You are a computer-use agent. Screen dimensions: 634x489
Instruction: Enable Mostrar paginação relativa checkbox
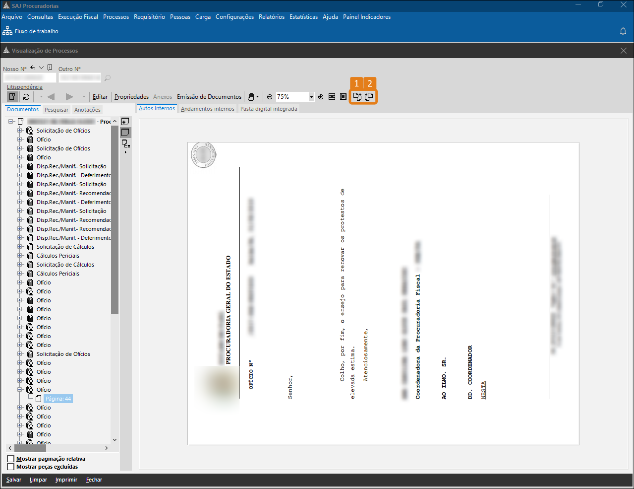point(11,459)
